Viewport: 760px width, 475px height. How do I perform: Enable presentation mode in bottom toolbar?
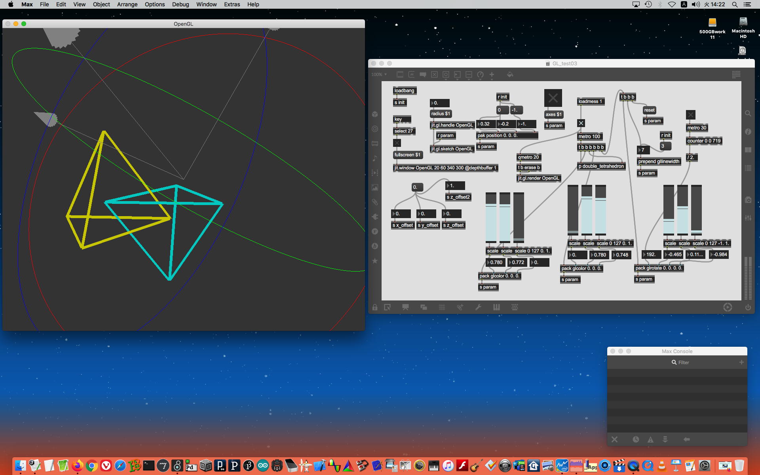click(405, 308)
